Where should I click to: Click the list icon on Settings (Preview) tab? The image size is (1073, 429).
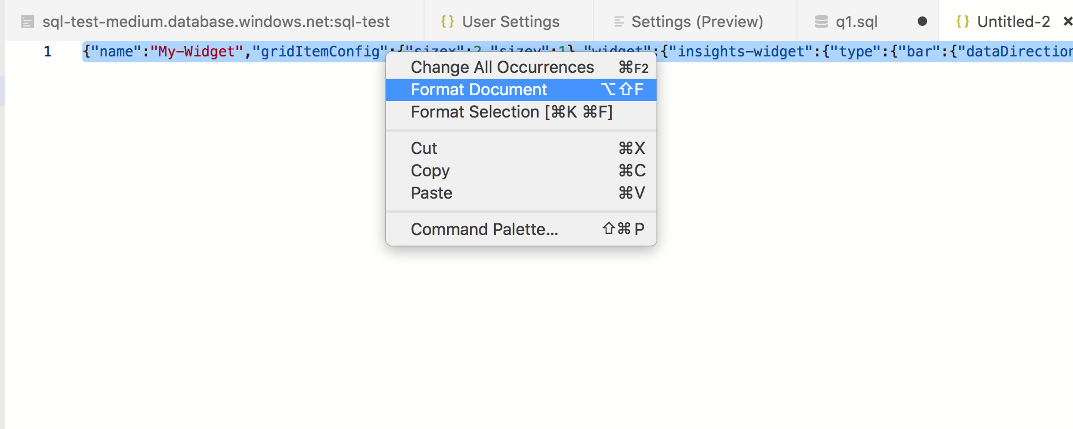pyautogui.click(x=619, y=22)
